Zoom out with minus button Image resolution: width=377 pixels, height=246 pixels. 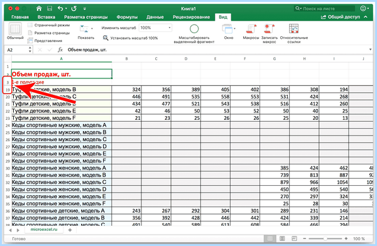point(305,238)
